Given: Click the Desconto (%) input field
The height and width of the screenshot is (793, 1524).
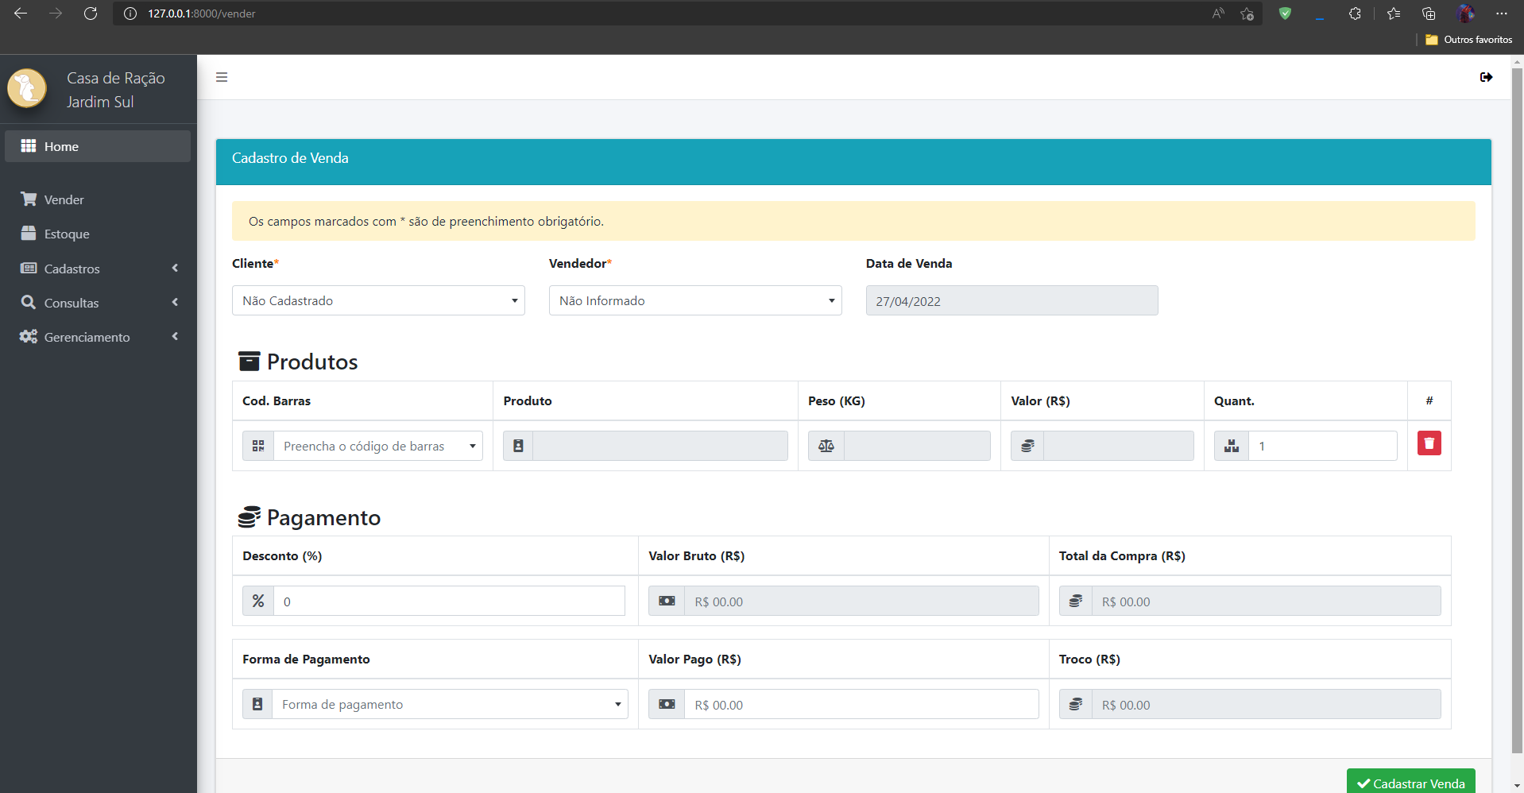Looking at the screenshot, I should point(449,601).
